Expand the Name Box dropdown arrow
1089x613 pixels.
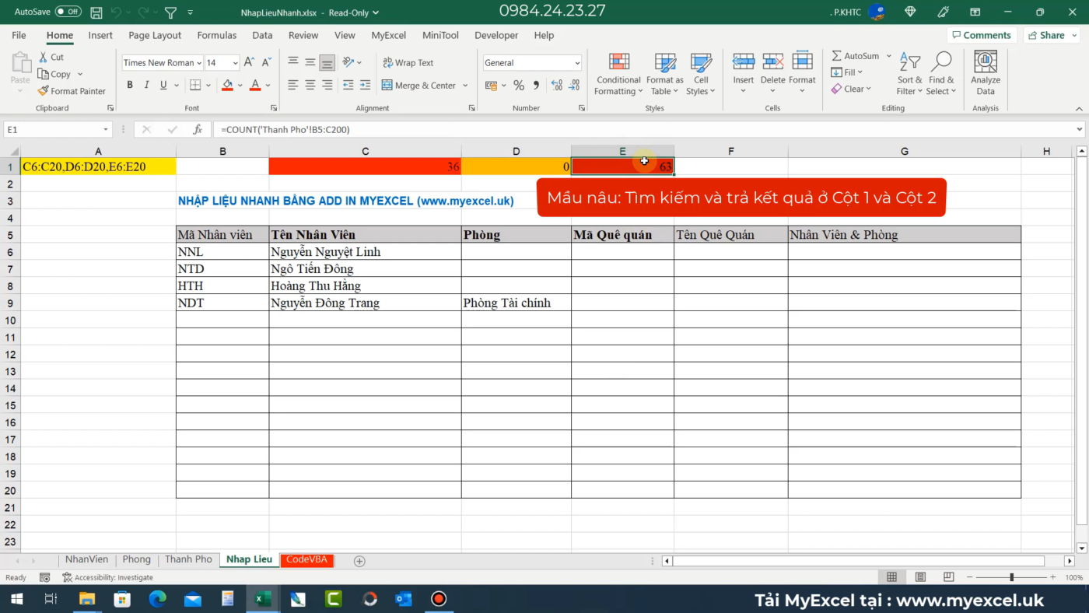106,130
